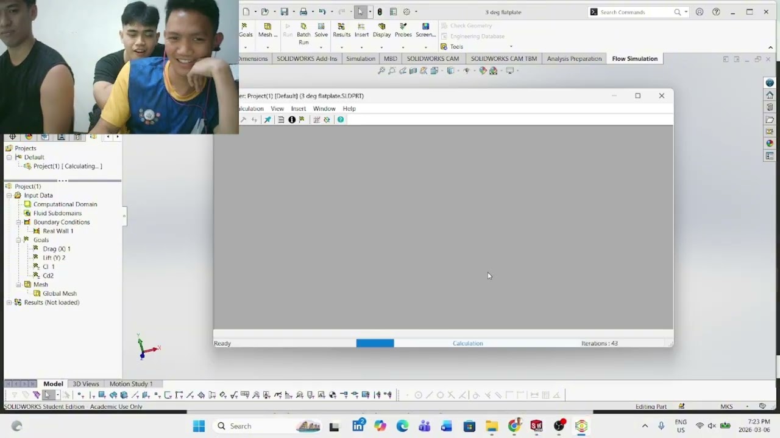Image resolution: width=780 pixels, height=438 pixels.
Task: Activate the Select cursor tool
Action: click(x=360, y=12)
